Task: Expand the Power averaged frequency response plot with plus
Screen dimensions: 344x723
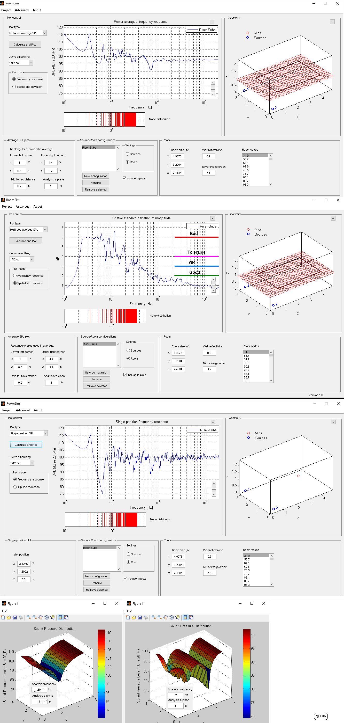Action: tap(212, 22)
